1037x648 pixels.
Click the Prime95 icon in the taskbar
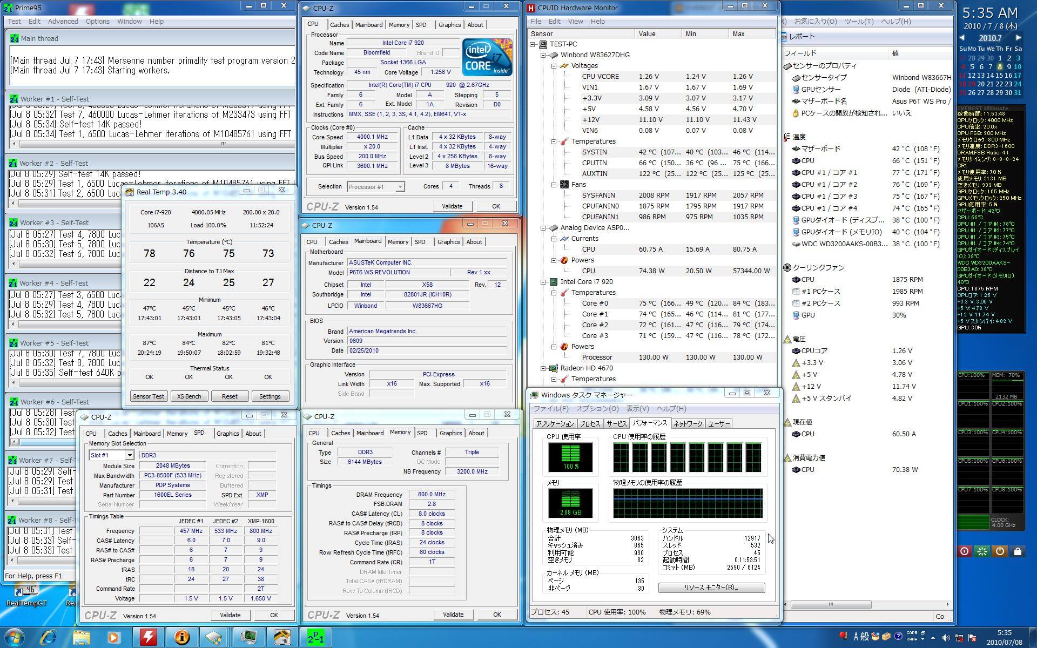[x=315, y=637]
